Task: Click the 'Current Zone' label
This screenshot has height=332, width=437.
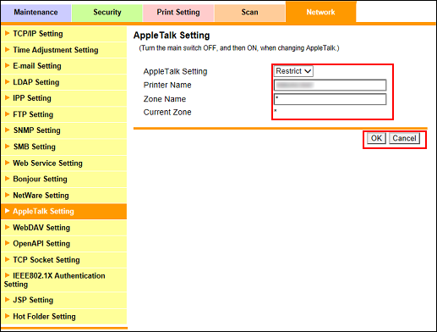Action: pyautogui.click(x=167, y=112)
